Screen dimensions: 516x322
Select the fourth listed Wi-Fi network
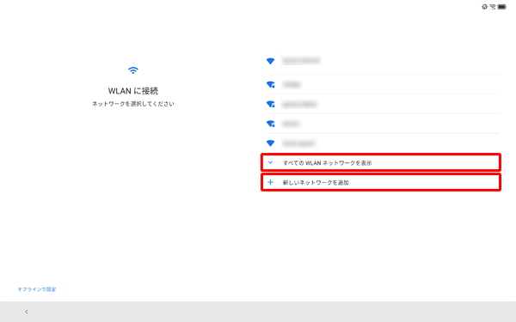click(383, 124)
